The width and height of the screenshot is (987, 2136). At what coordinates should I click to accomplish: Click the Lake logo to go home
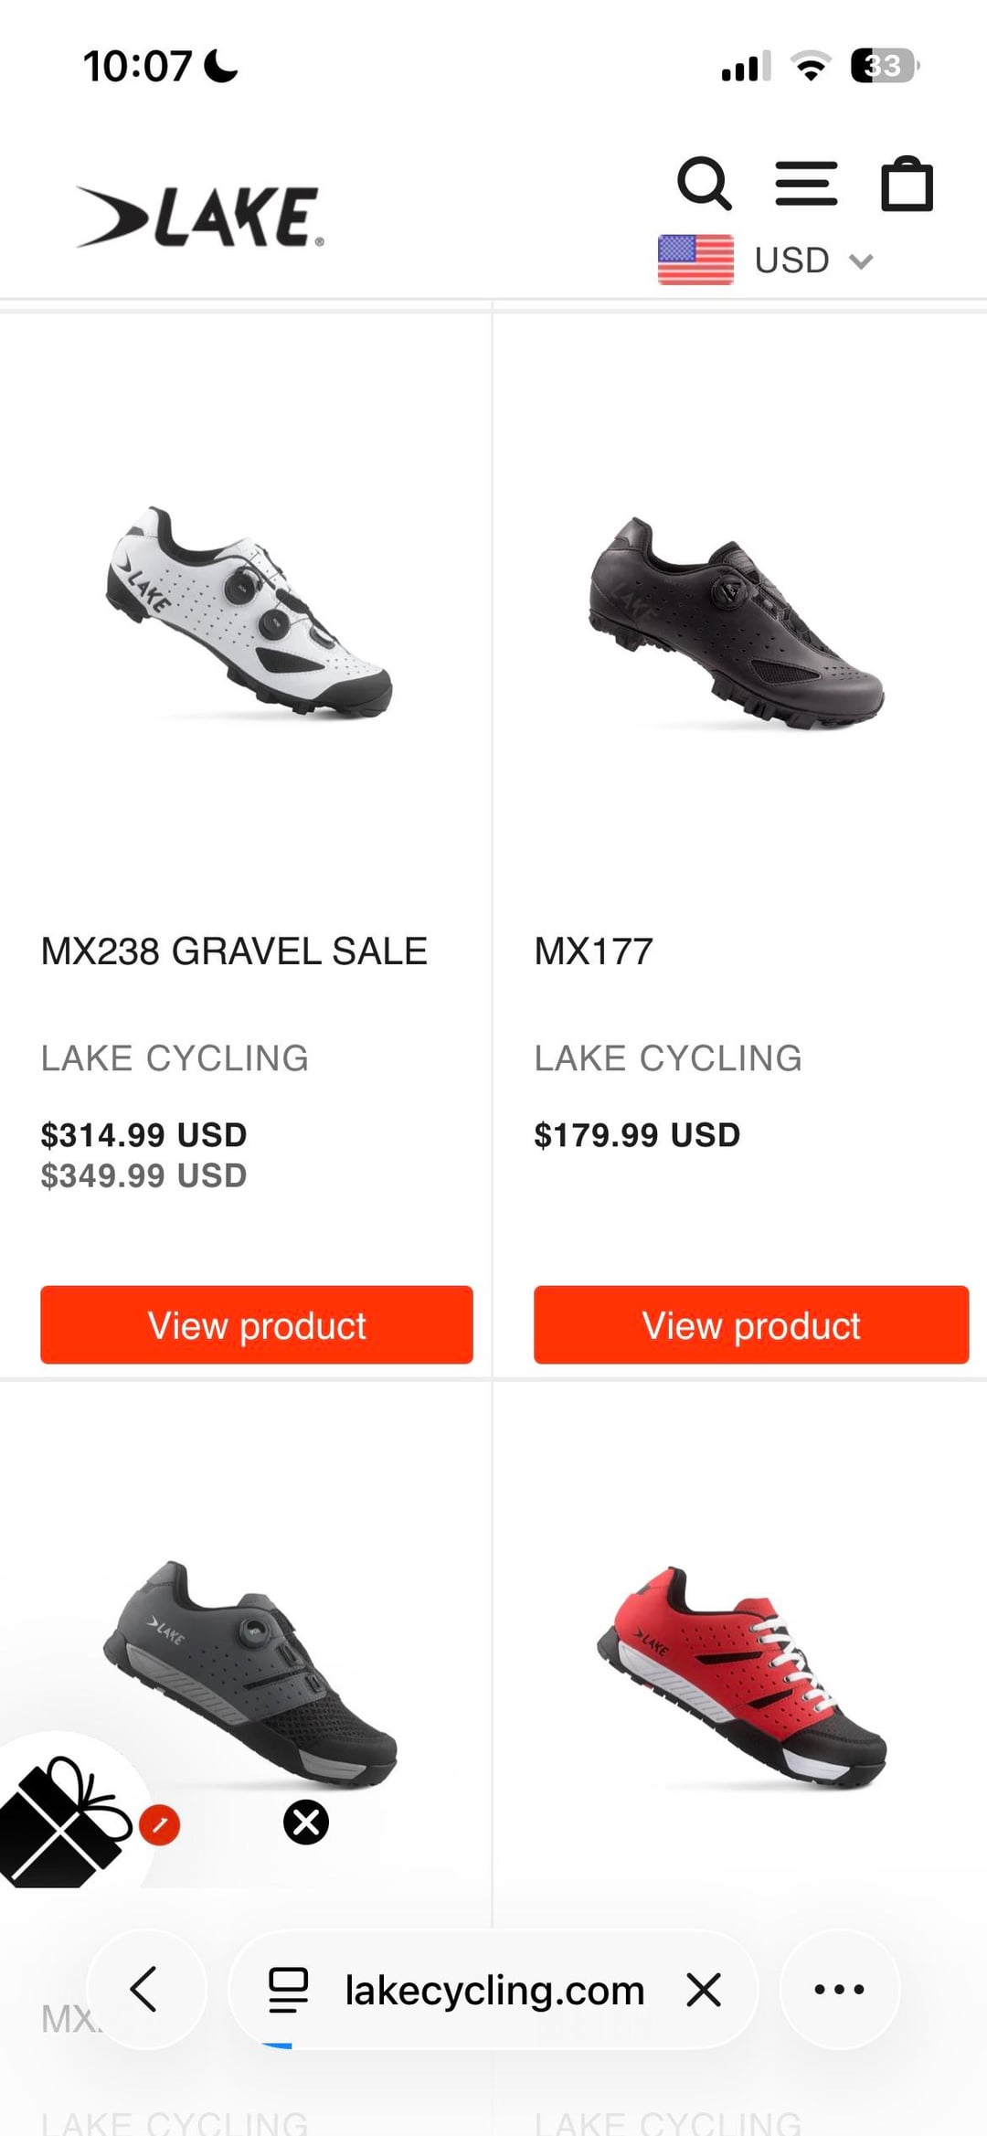click(x=199, y=217)
